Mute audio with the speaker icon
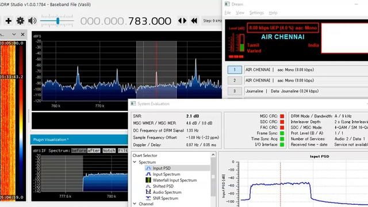The height and width of the screenshot is (207, 368). (32, 21)
